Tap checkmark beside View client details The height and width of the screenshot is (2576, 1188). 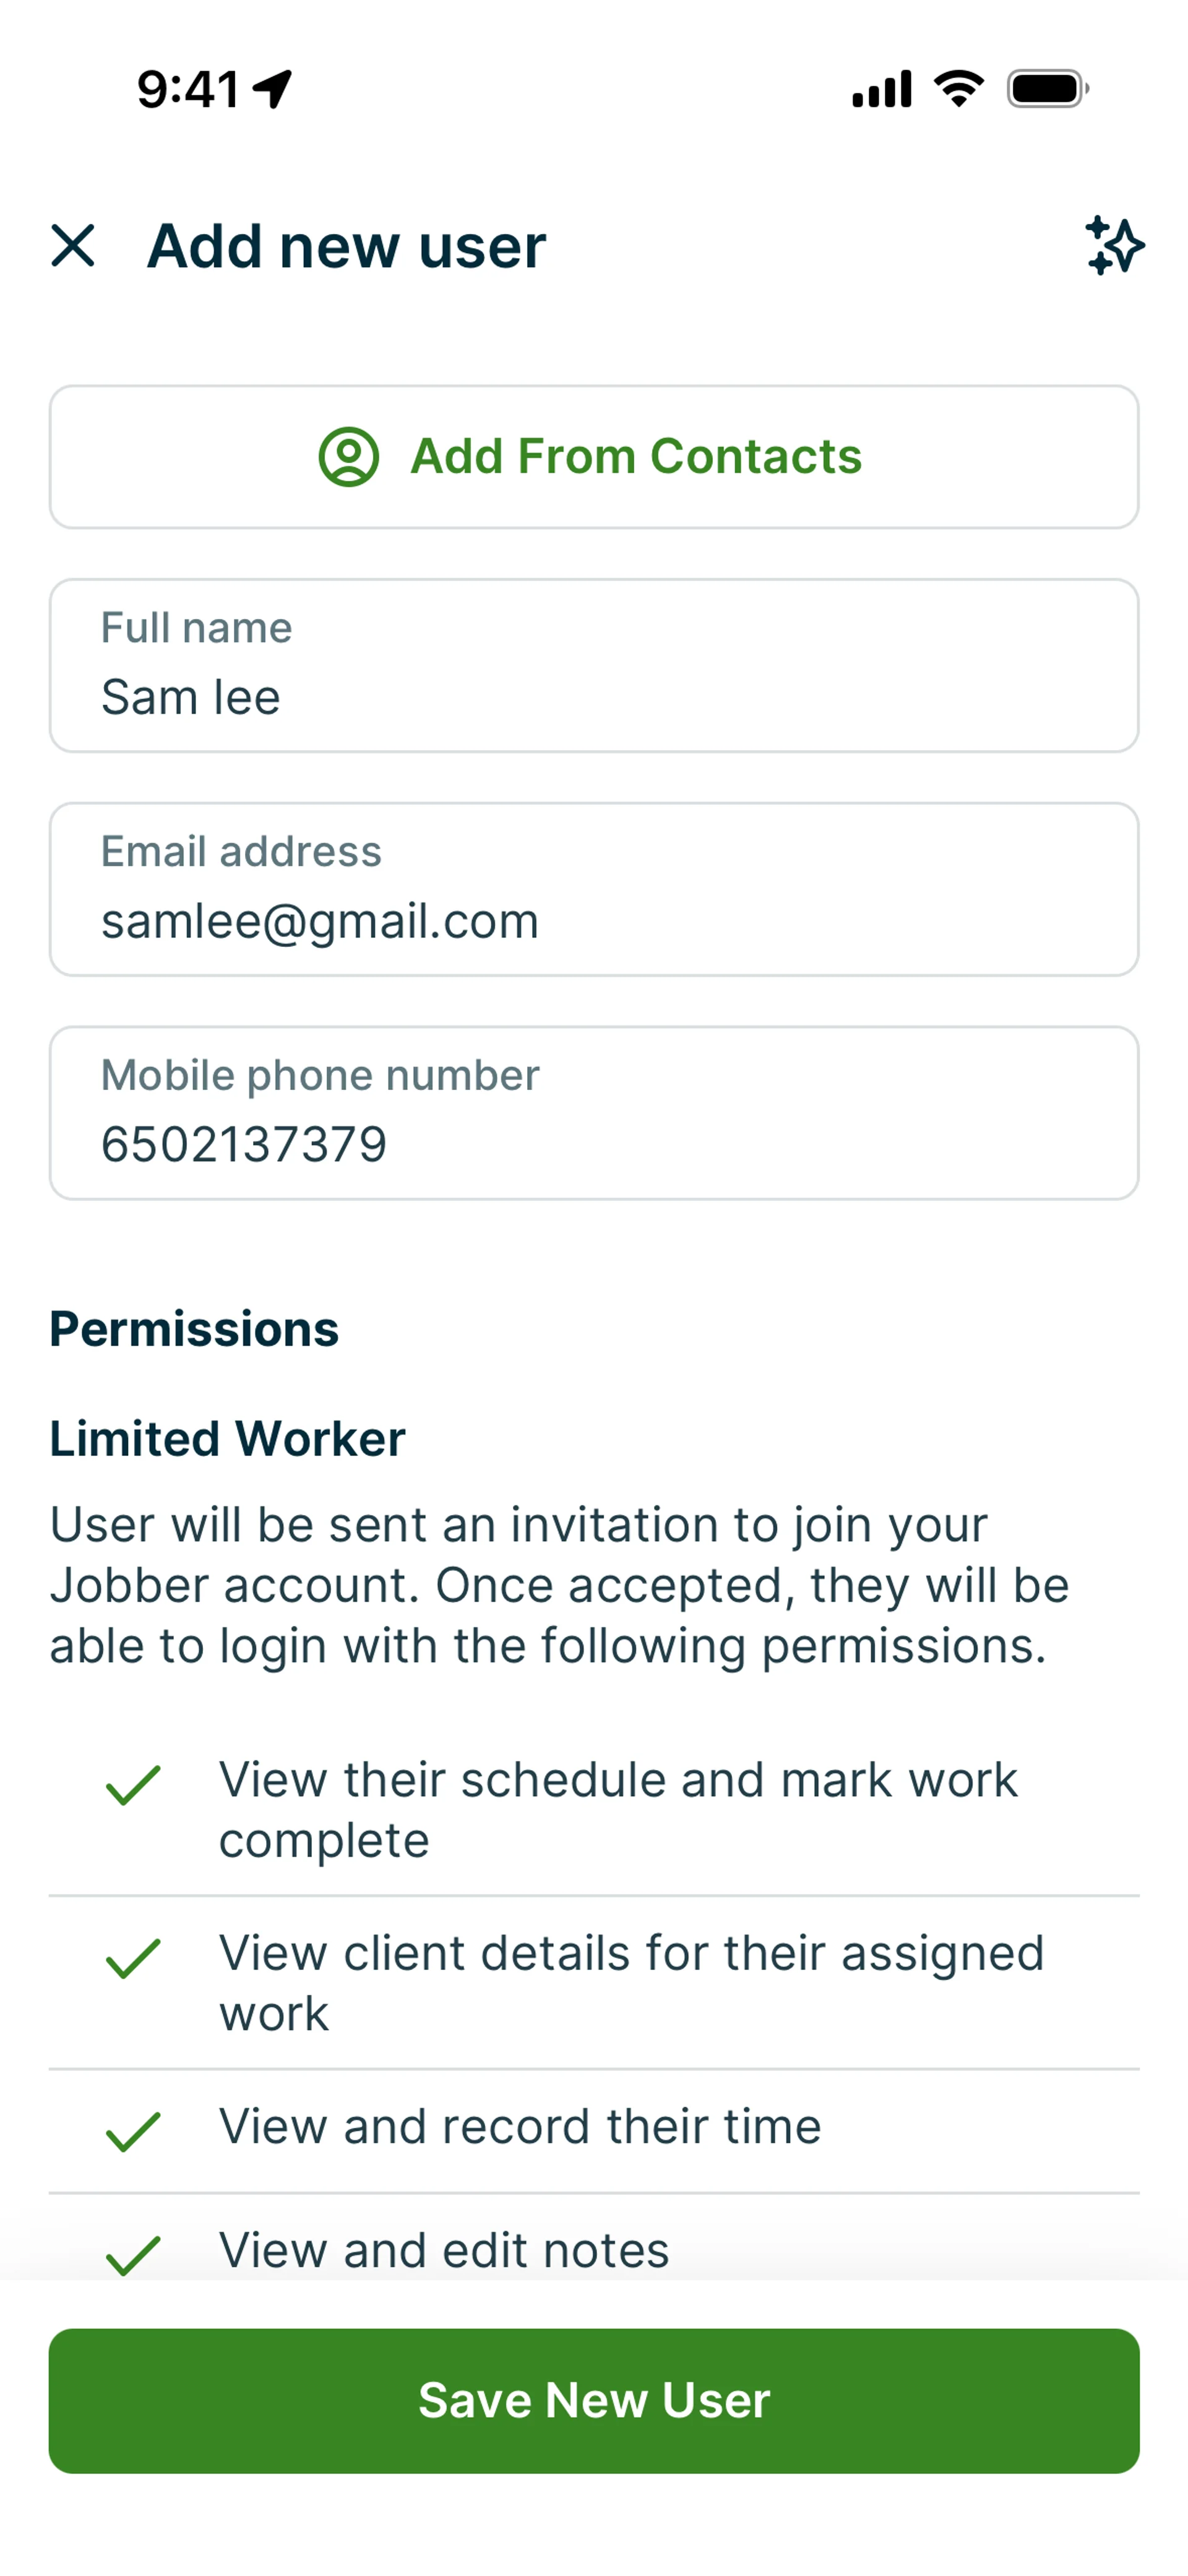(x=133, y=1958)
